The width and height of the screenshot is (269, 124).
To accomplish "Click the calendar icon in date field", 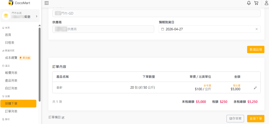I will click(163, 29).
